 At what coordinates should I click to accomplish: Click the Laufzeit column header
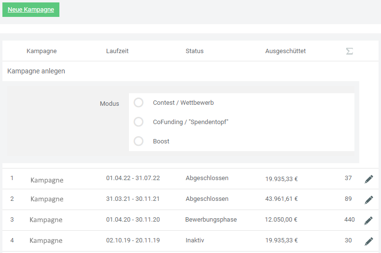(x=117, y=51)
